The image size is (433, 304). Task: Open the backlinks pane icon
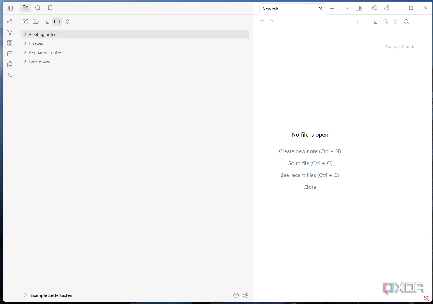[x=375, y=8]
